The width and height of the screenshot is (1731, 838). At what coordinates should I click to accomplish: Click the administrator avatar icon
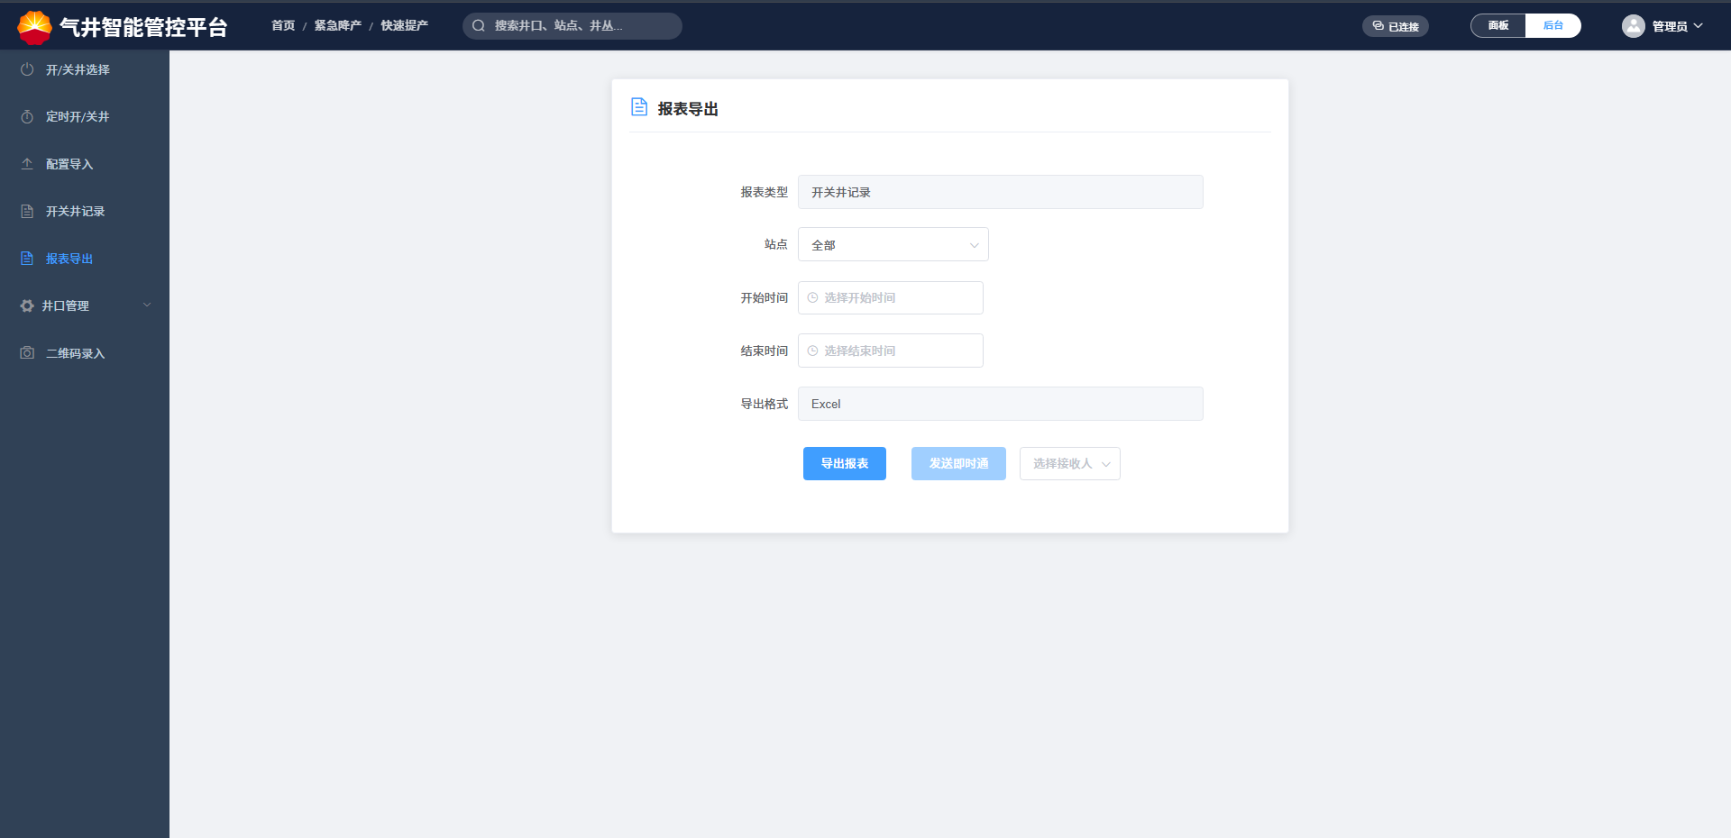point(1633,26)
